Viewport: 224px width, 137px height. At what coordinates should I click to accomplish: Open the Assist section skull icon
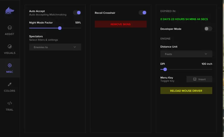(x=9, y=28)
